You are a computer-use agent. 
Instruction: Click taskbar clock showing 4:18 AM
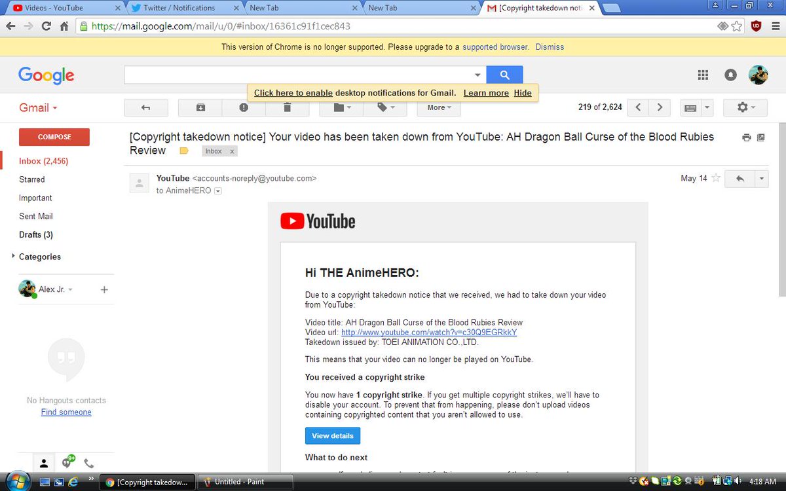click(762, 482)
